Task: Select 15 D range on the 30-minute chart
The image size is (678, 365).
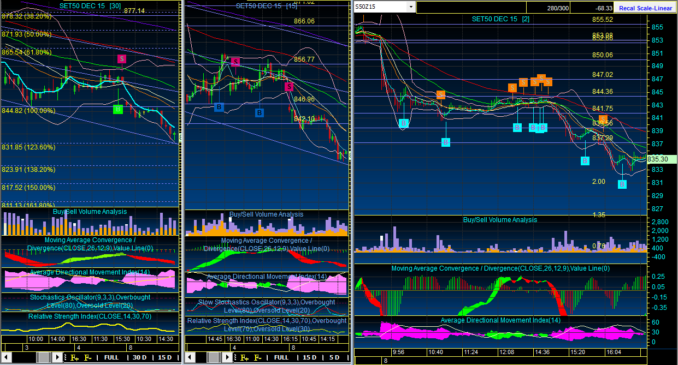Action: tap(166, 357)
